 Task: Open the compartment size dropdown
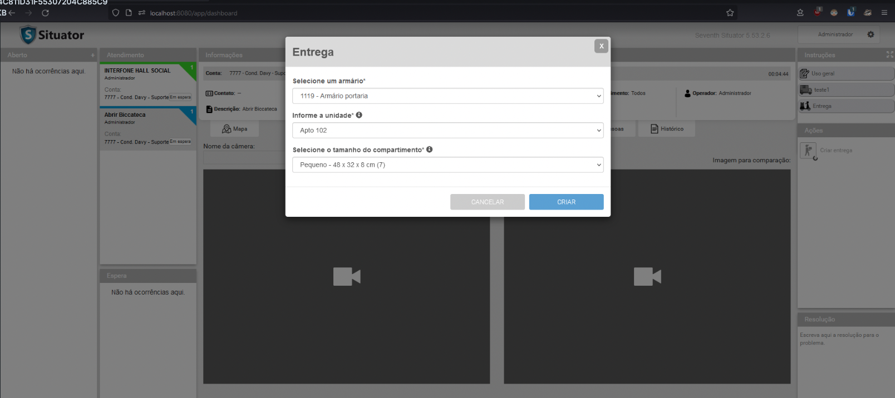tap(447, 165)
